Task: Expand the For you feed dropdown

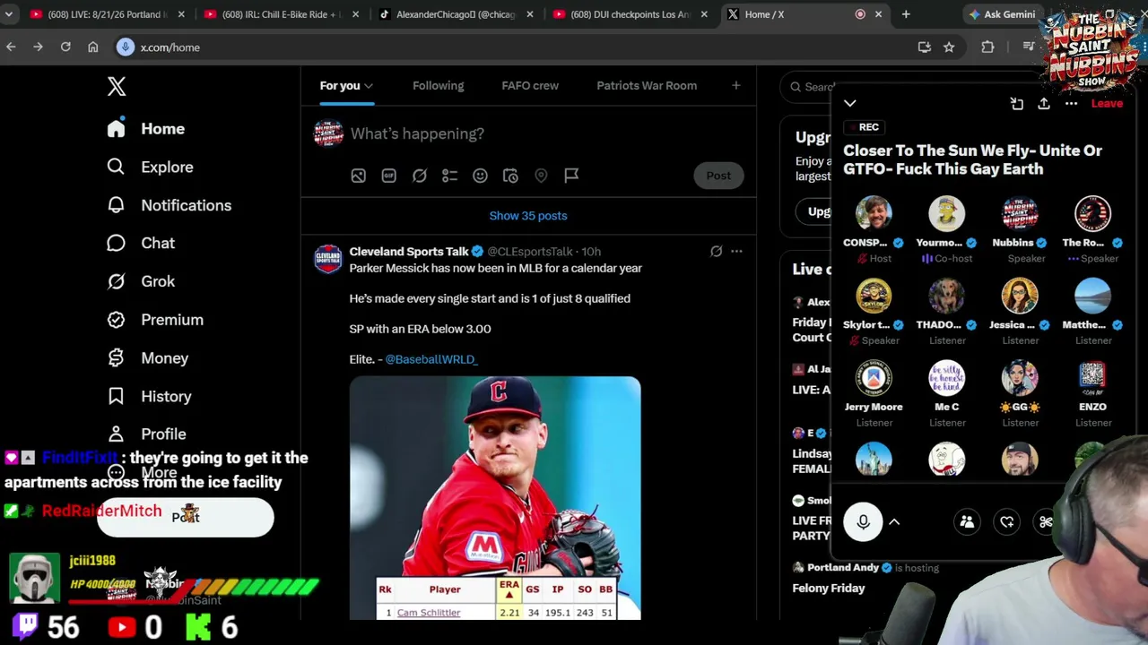Action: click(369, 86)
